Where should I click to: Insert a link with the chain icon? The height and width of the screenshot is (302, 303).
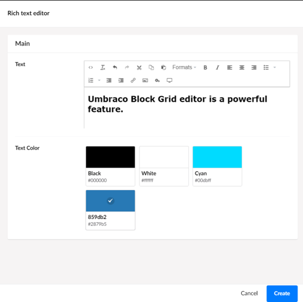(133, 80)
